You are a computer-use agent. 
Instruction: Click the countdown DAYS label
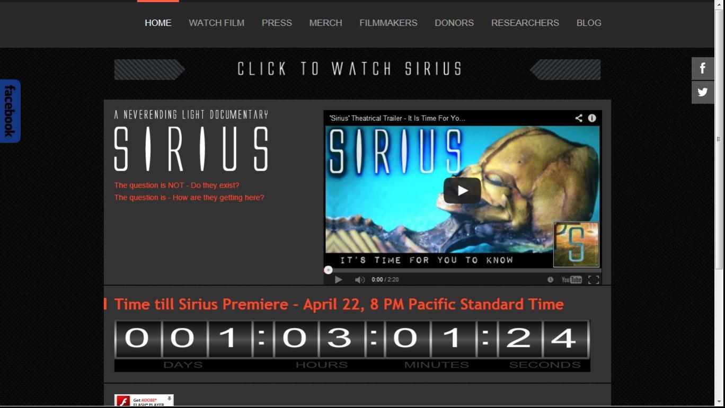point(183,365)
